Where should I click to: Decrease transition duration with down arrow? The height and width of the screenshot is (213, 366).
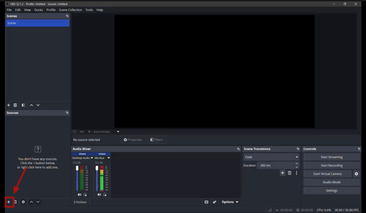pyautogui.click(x=297, y=167)
